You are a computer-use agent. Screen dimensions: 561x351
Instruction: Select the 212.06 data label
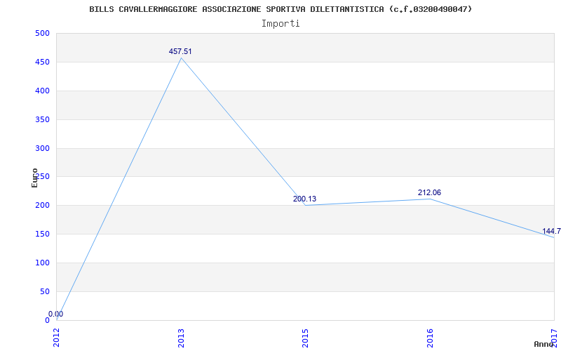pyautogui.click(x=429, y=192)
